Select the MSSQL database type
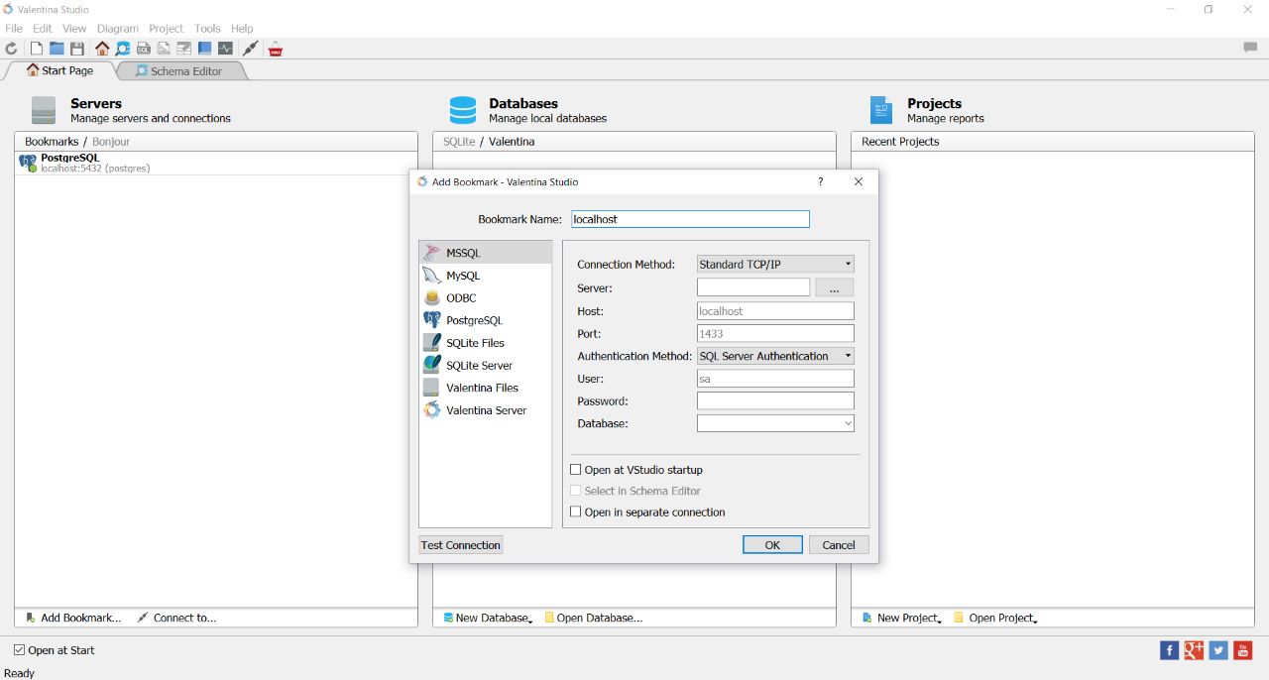Viewport: 1269px width, 680px height. pos(486,253)
